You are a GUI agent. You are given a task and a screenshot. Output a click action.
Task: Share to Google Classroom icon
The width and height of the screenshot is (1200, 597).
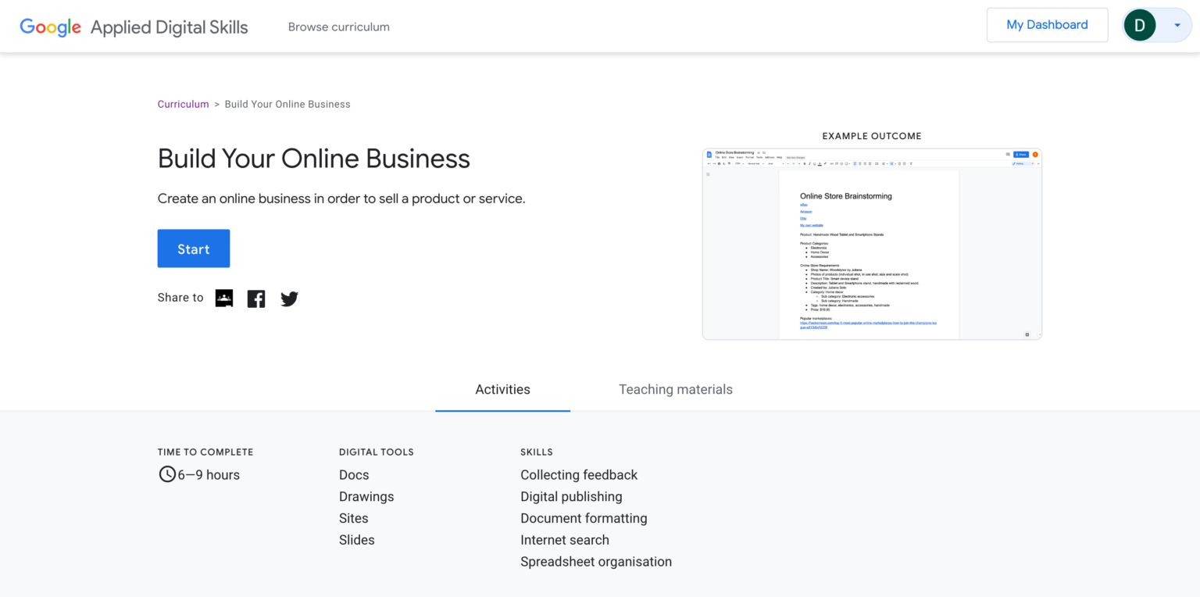[x=224, y=298]
